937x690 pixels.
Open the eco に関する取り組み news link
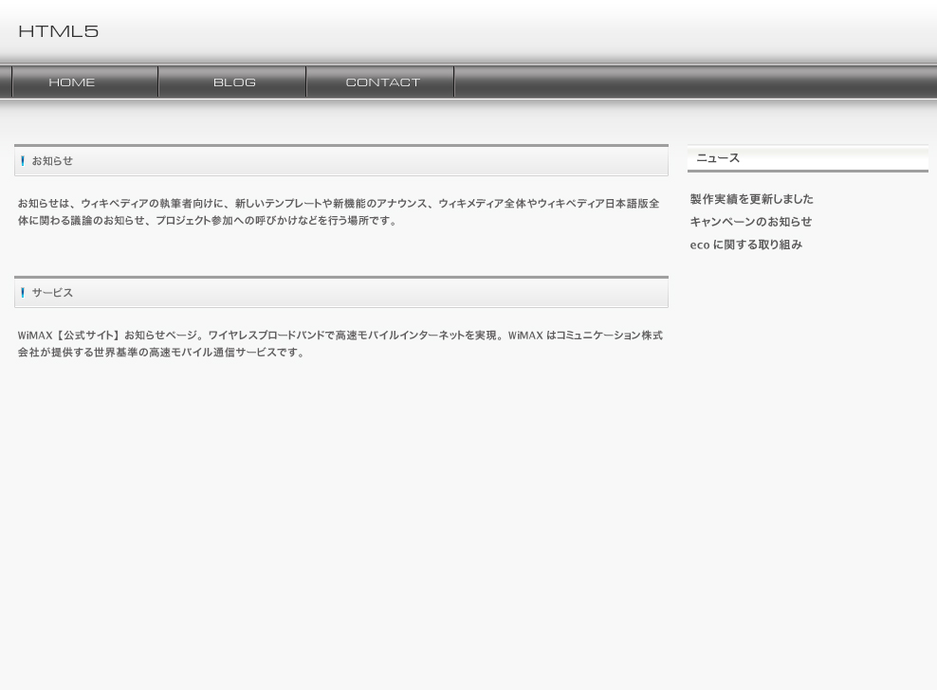click(x=745, y=245)
